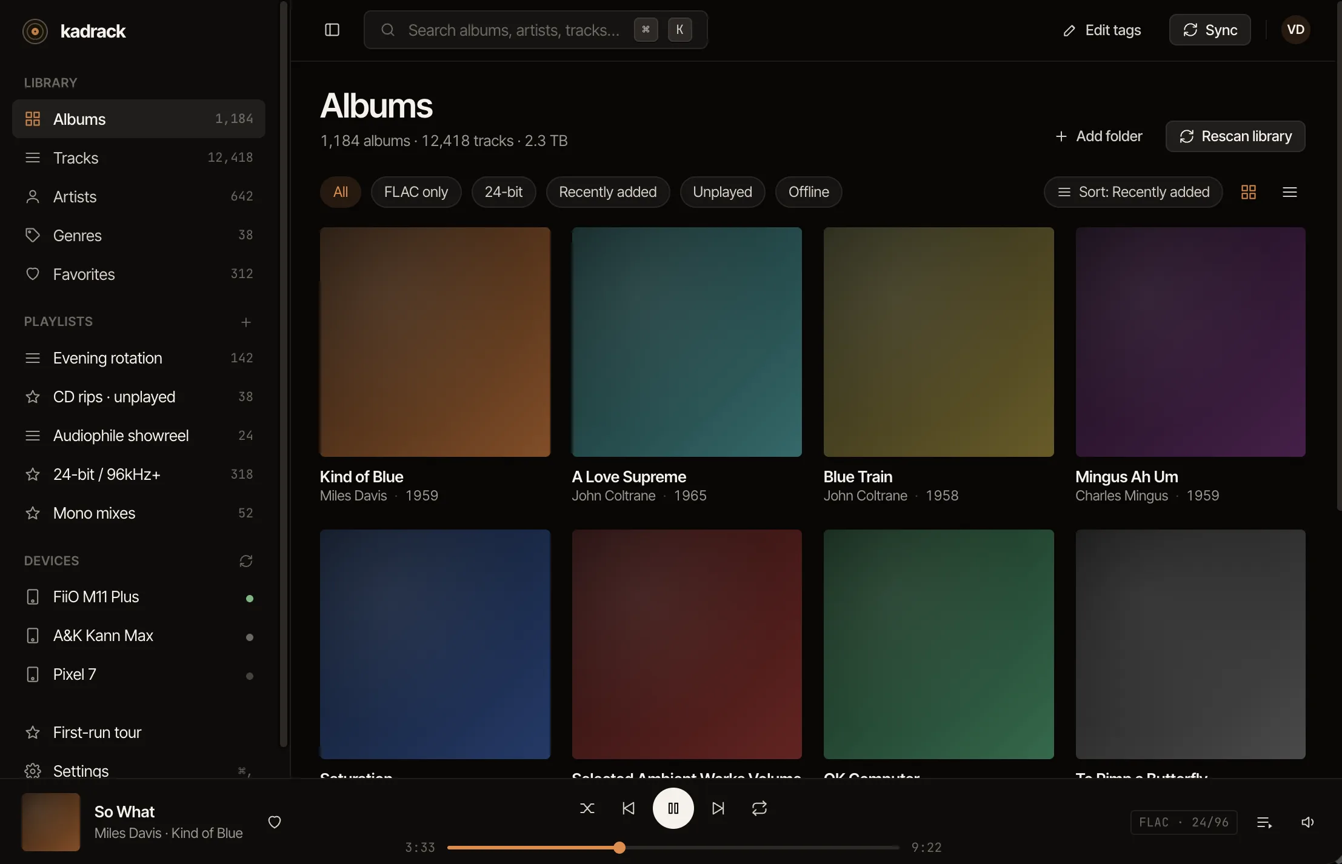The image size is (1342, 864).
Task: Open the Sort: Recently added dropdown
Action: (x=1133, y=192)
